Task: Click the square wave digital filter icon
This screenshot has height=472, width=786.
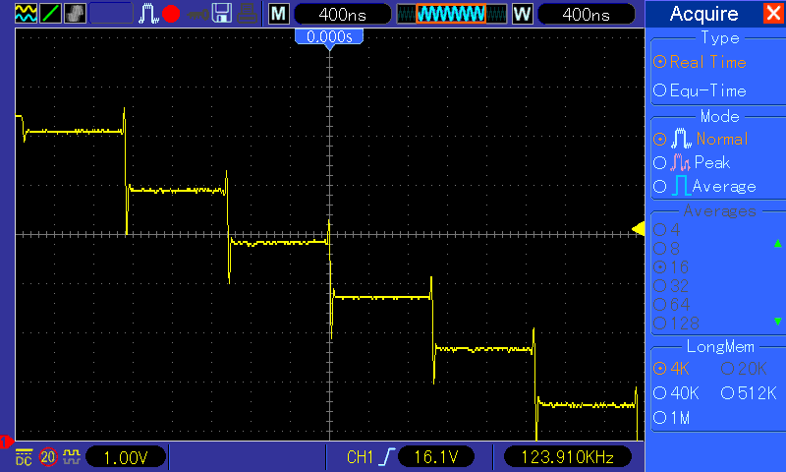Action: 72,456
